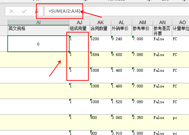Select the PC unit cell in the 1584 row

point(181,59)
